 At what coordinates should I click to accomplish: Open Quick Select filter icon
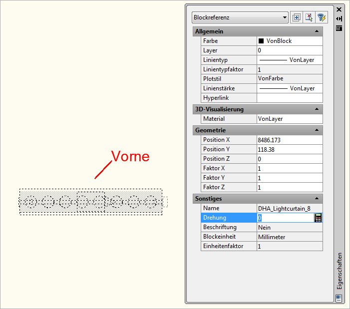pos(322,17)
